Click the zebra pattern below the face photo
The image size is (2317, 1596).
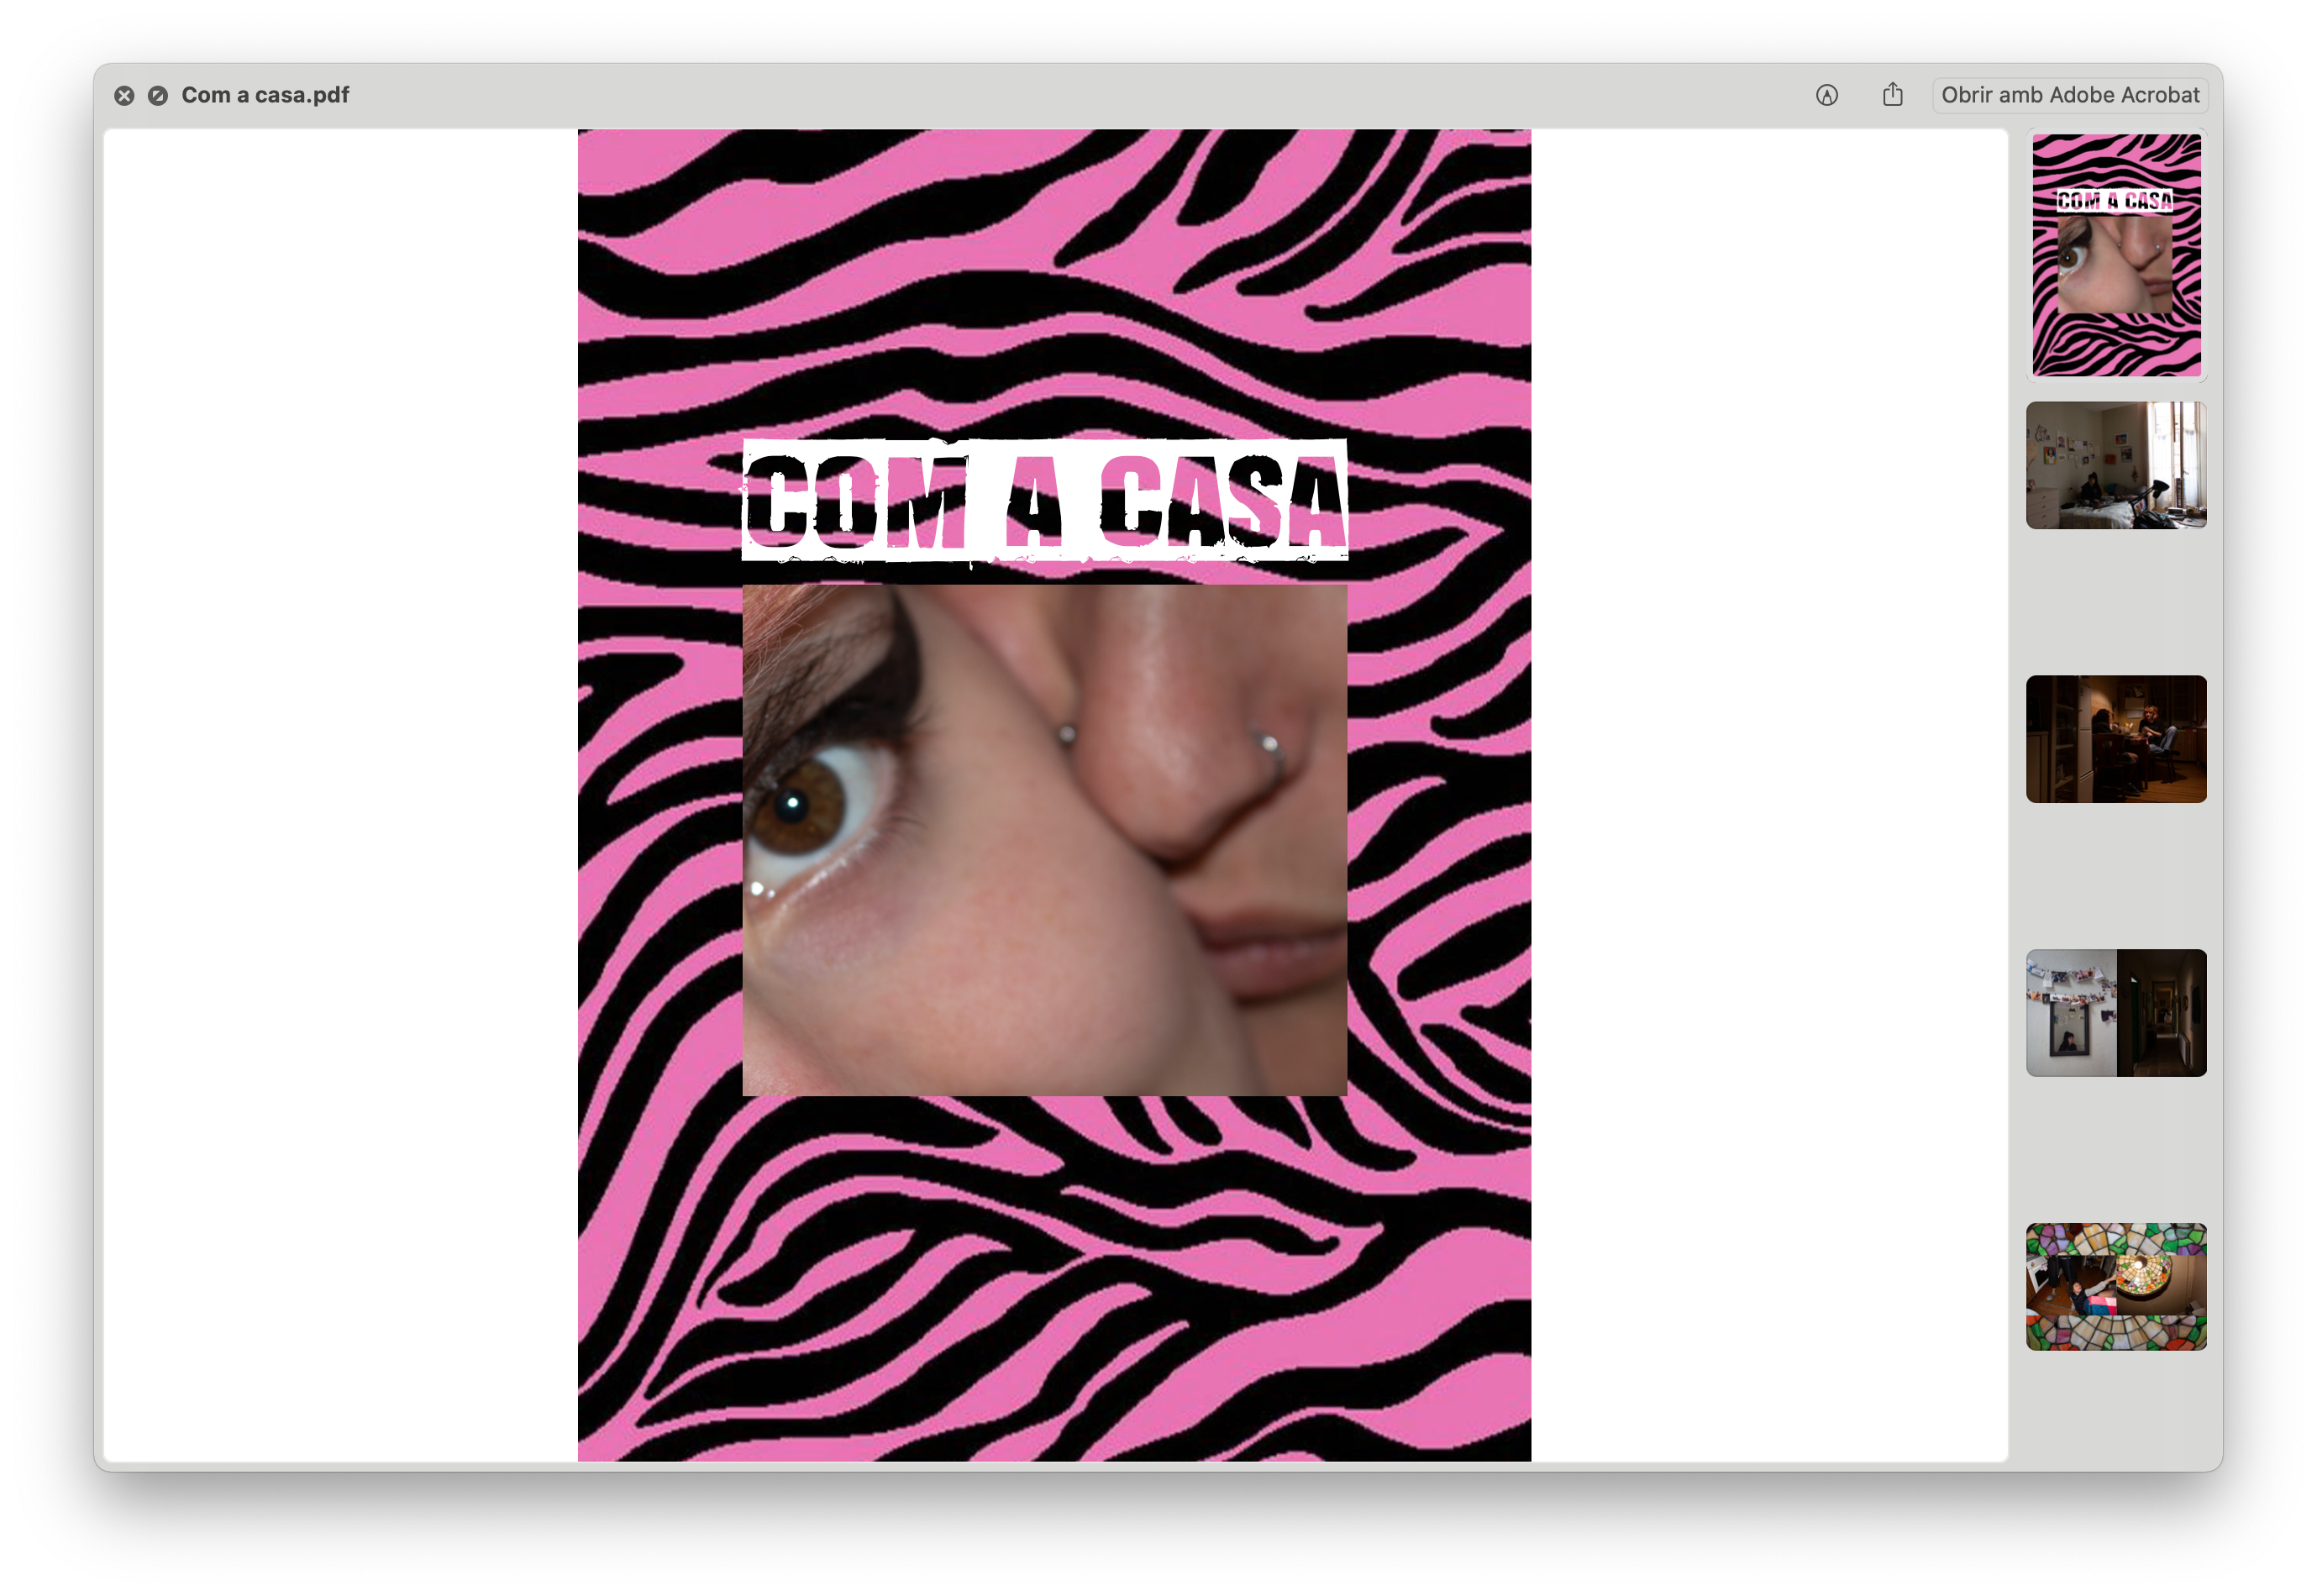[x=1050, y=1280]
